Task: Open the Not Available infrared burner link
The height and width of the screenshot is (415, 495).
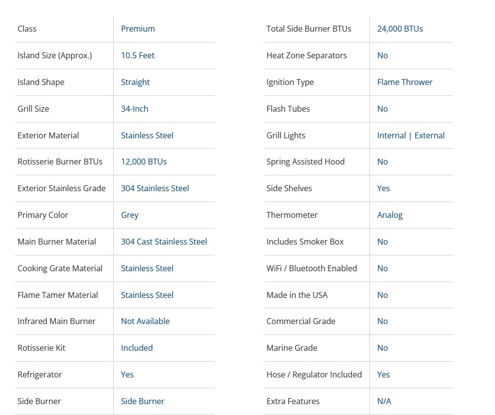Action: [145, 321]
